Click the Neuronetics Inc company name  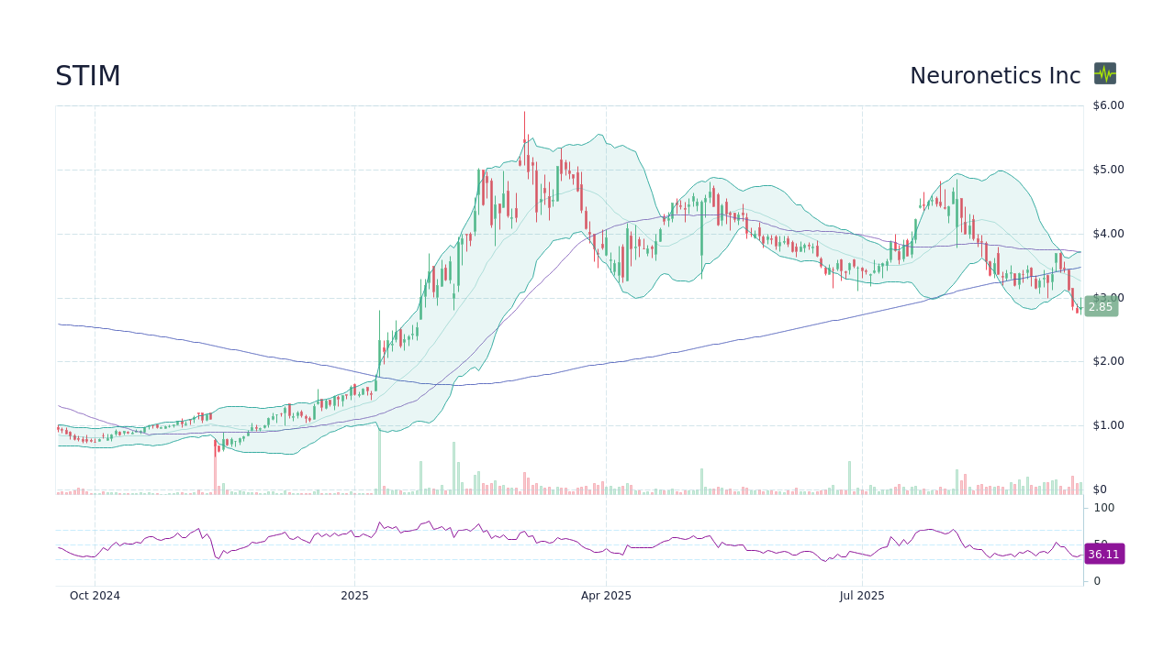pos(995,76)
